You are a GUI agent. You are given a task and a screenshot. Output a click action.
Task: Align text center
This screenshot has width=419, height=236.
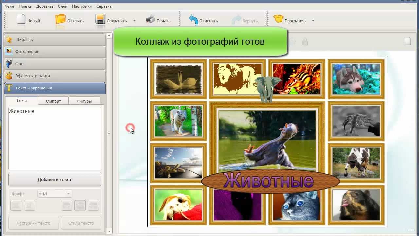[80, 205]
